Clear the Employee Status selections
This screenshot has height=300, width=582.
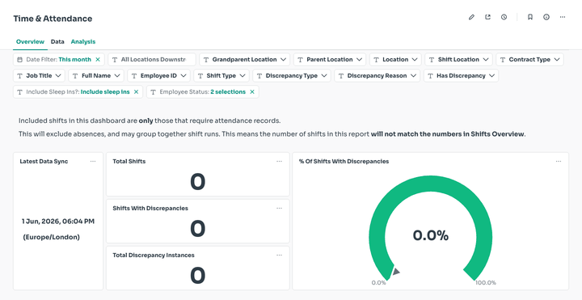[252, 91]
